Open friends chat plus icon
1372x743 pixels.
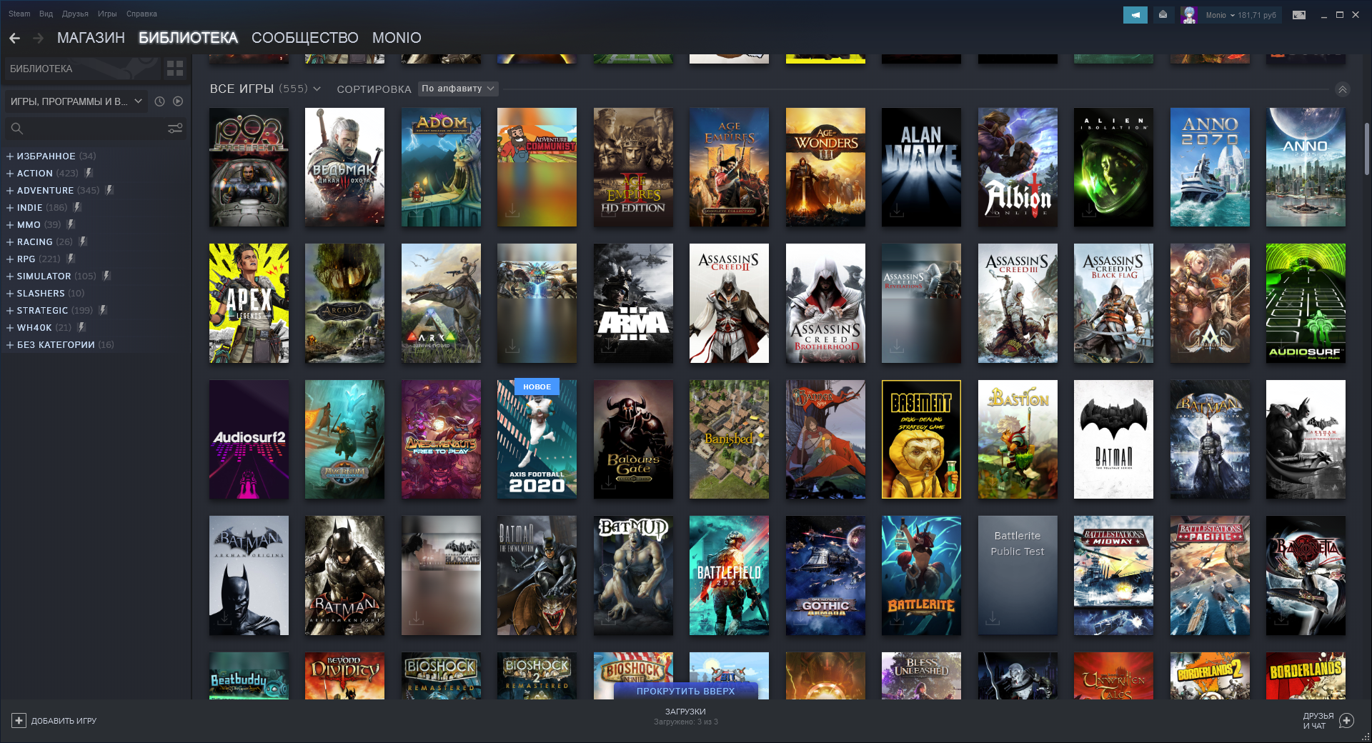[1347, 721]
